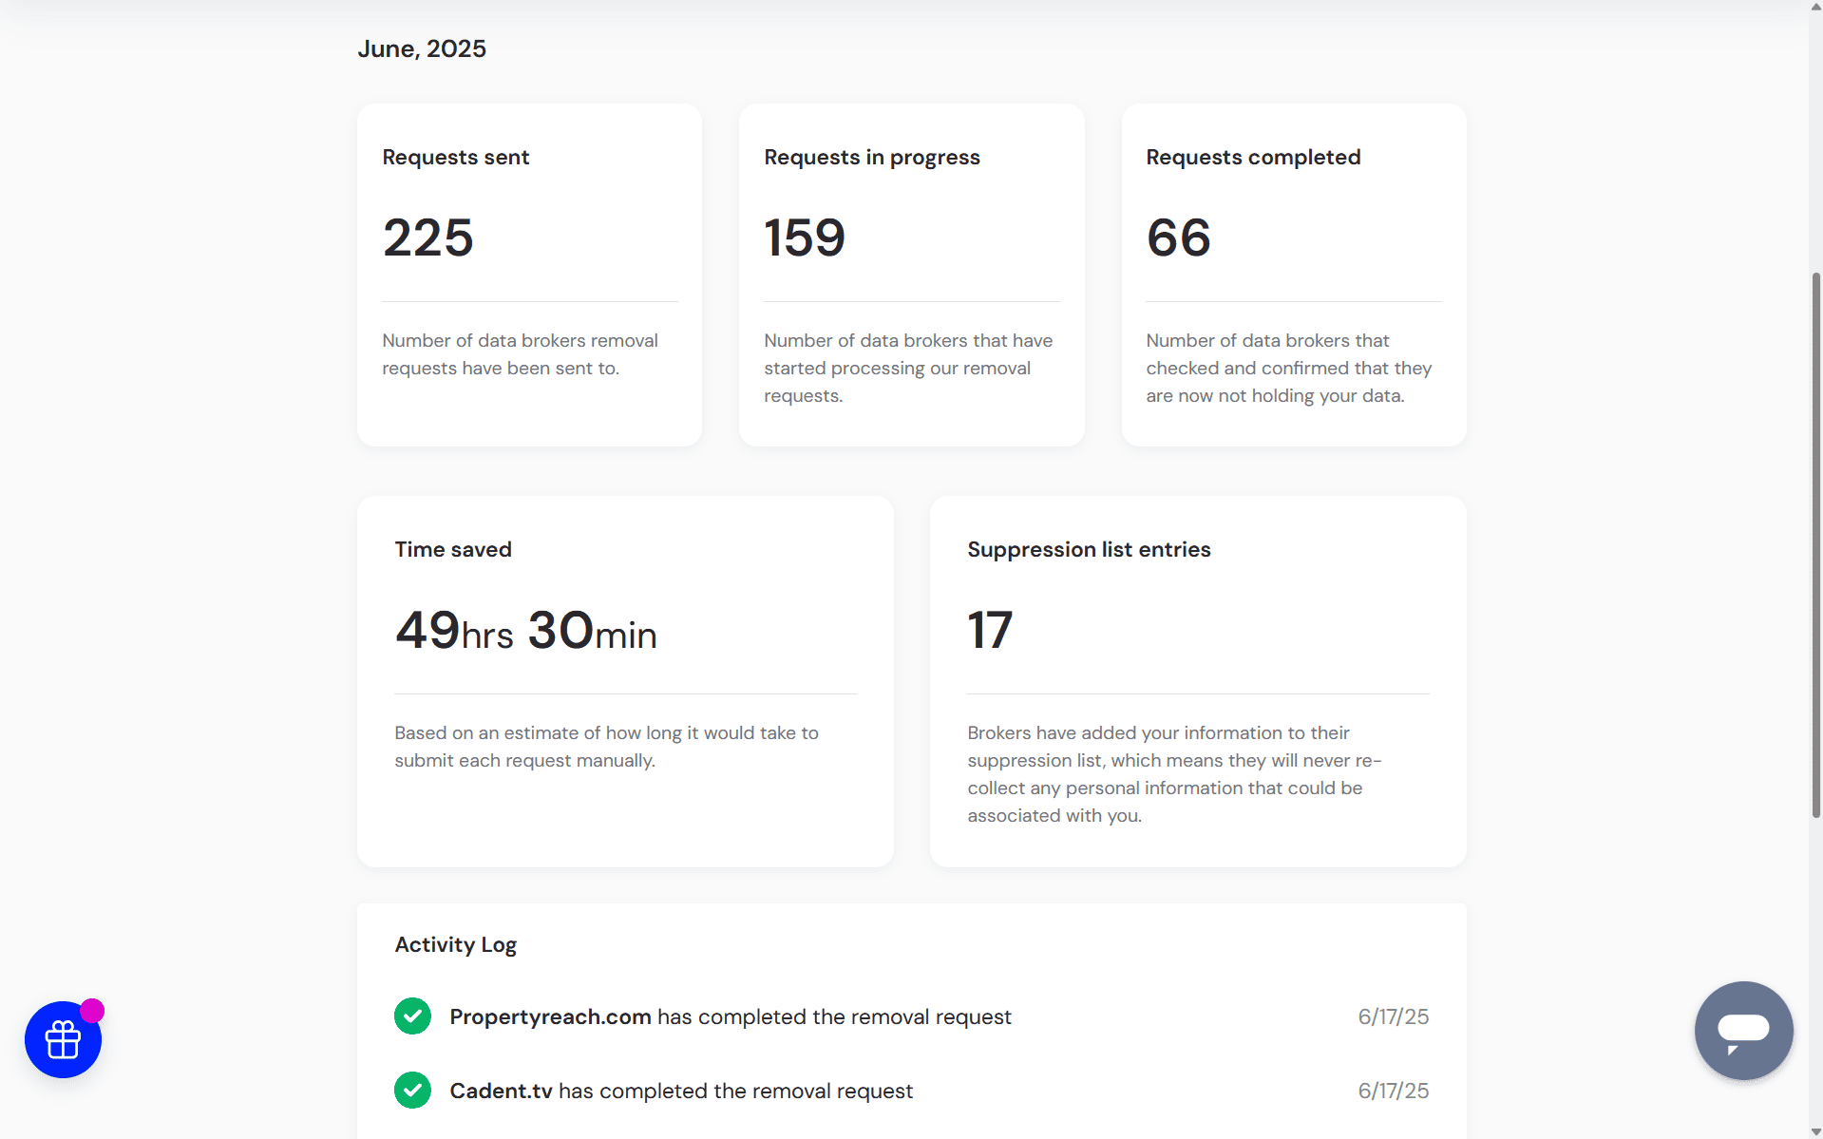Click the Activity Log header
Image resolution: width=1823 pixels, height=1139 pixels.
click(x=455, y=943)
